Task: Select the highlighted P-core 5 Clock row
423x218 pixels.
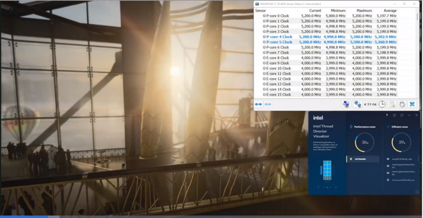Action: click(x=326, y=42)
